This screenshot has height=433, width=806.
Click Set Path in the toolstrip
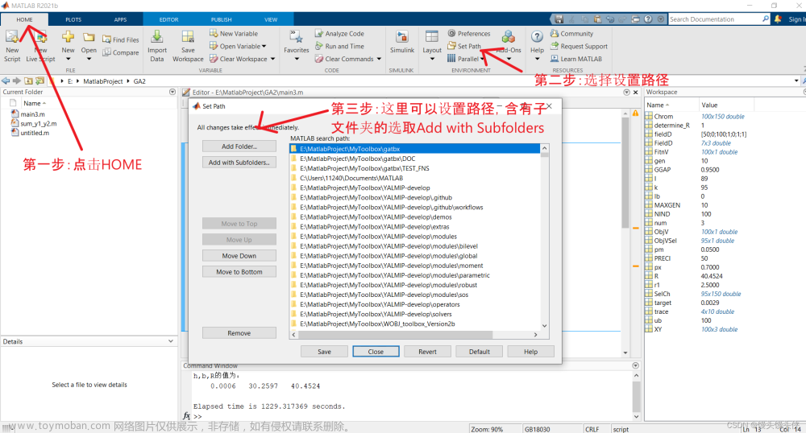tap(464, 46)
